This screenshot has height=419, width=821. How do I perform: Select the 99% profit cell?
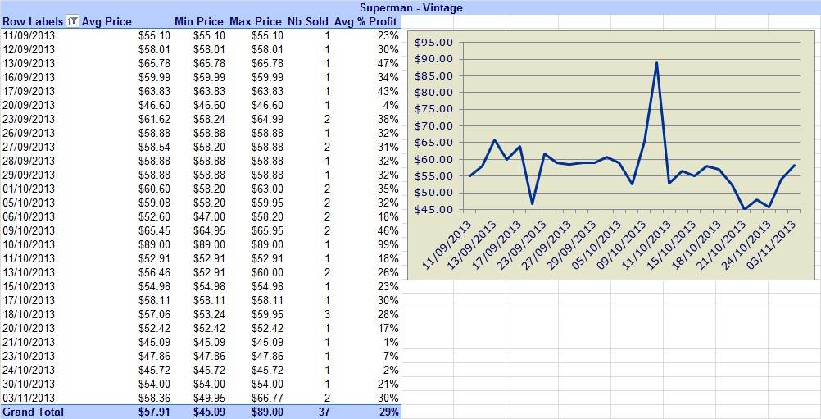click(x=388, y=244)
